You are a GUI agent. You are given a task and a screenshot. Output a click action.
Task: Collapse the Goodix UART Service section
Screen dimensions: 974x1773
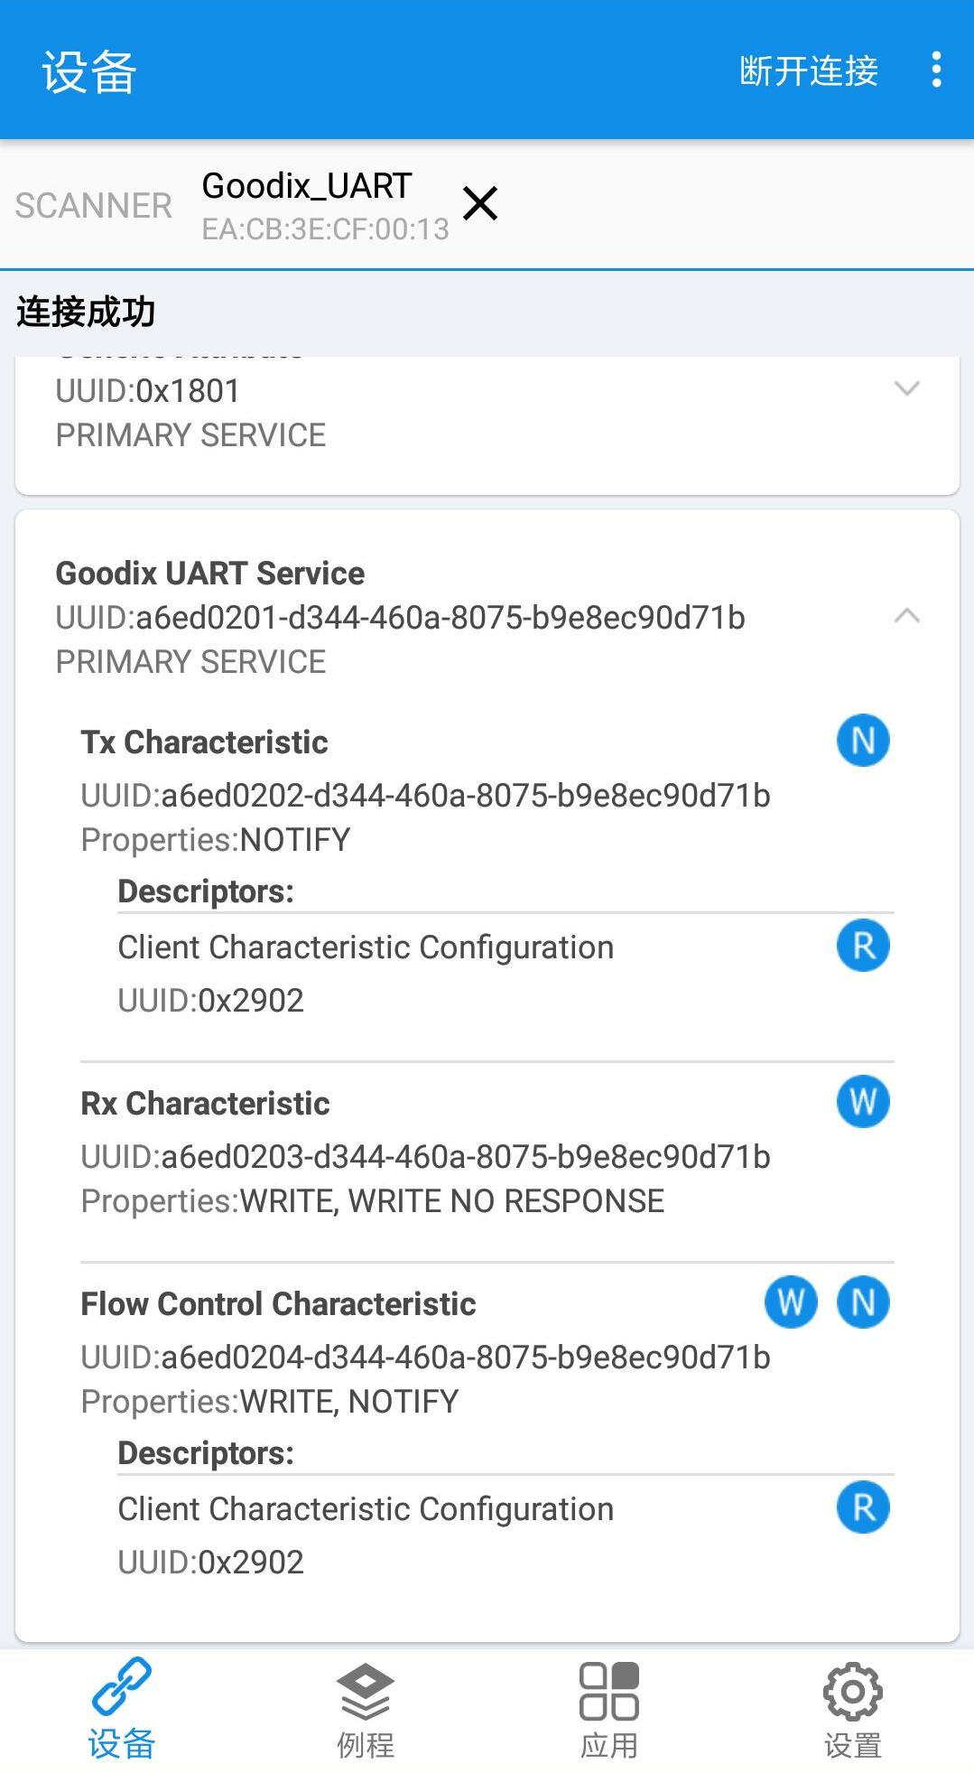[906, 617]
